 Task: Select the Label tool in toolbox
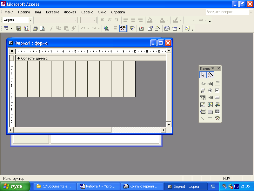(x=203, y=84)
